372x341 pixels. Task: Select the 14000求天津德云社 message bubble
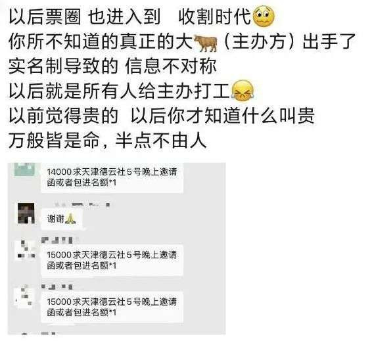[x=112, y=177]
